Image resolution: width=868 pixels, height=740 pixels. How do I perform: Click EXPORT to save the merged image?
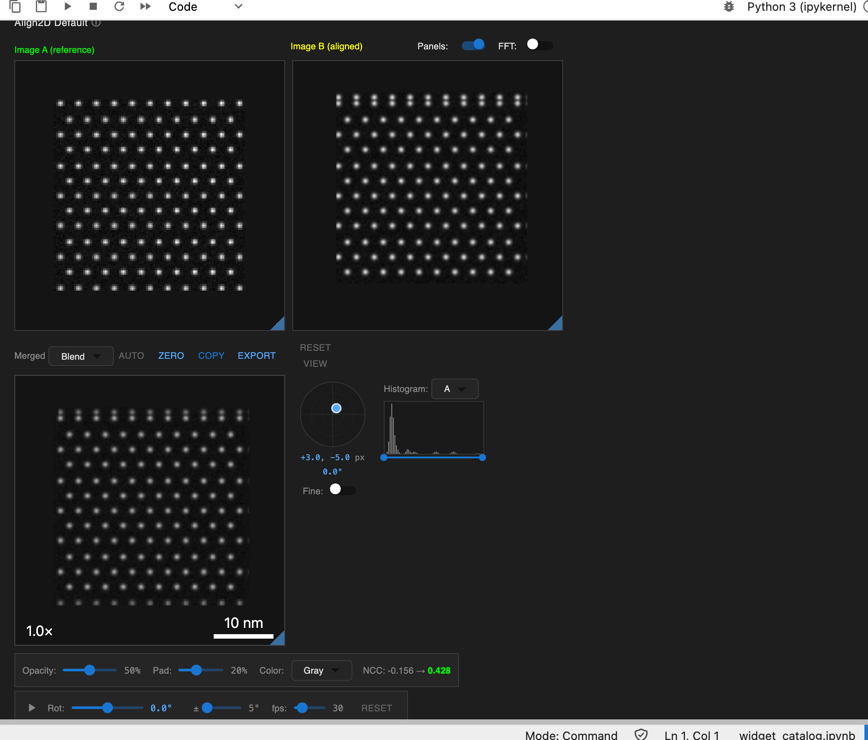pyautogui.click(x=256, y=356)
